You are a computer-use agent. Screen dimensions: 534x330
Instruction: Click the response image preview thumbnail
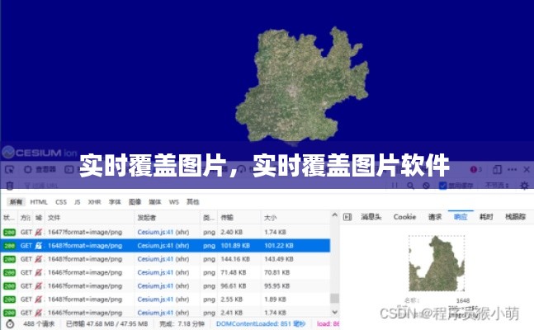coord(436,264)
